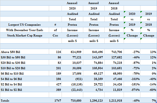
Task: Select the 2018 value 68,950
Action: point(118,74)
